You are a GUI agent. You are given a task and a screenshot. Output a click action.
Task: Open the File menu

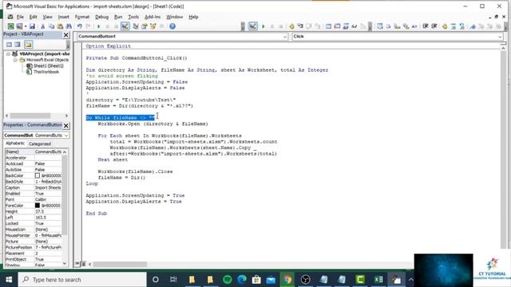pyautogui.click(x=20, y=17)
